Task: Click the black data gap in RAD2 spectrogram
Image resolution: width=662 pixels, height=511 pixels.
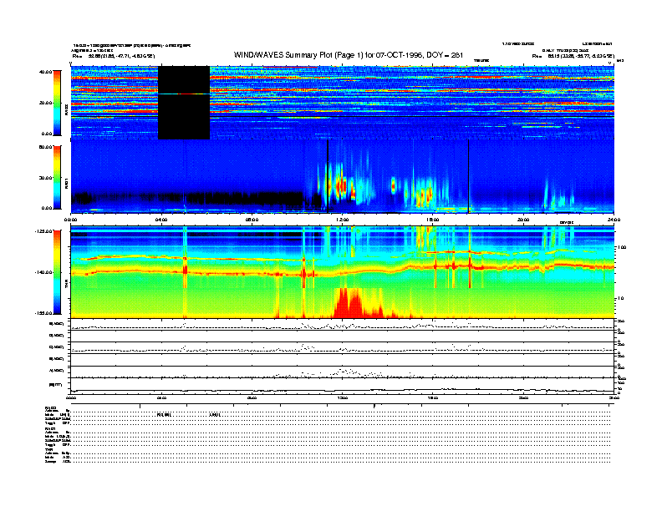Action: (184, 103)
